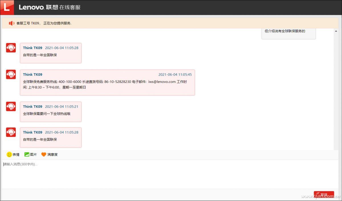The width and height of the screenshot is (342, 201).
Task: Click the red L logo in top-left corner
Action: click(x=7, y=7)
